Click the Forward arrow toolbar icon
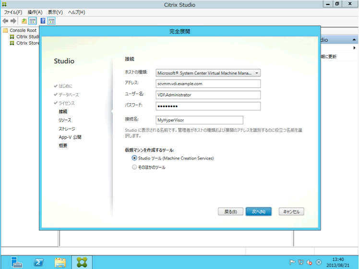359x269 pixels. click(13, 21)
